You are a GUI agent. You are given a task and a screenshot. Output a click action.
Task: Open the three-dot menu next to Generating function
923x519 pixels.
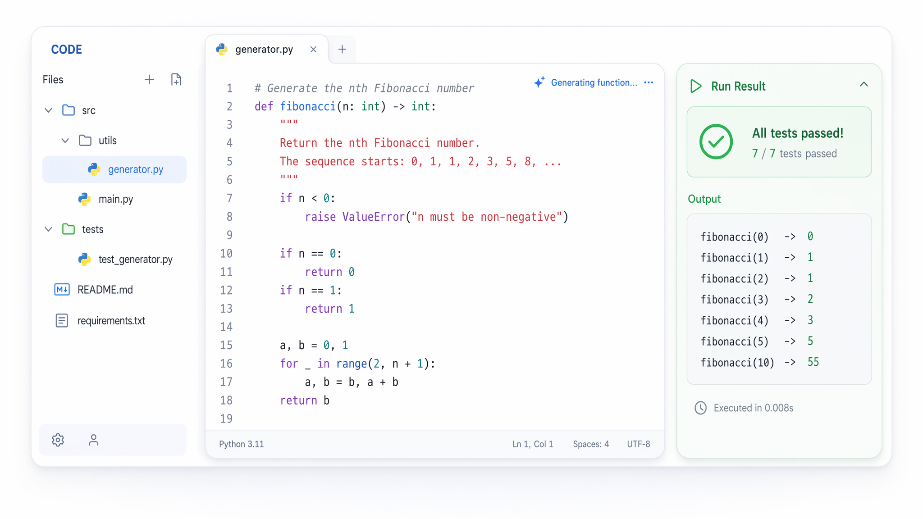pos(649,82)
